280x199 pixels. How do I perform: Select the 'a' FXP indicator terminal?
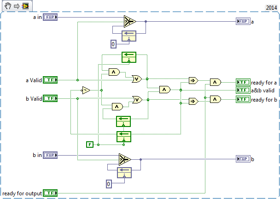click(x=243, y=21)
